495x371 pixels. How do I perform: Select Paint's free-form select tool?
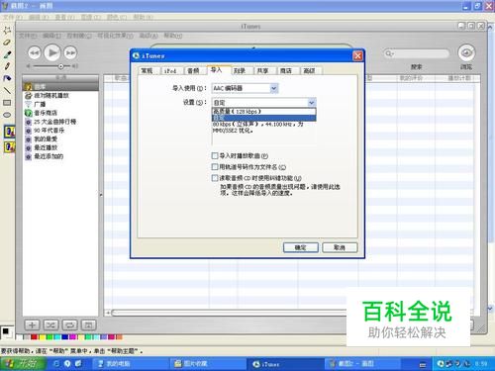(x=7, y=31)
